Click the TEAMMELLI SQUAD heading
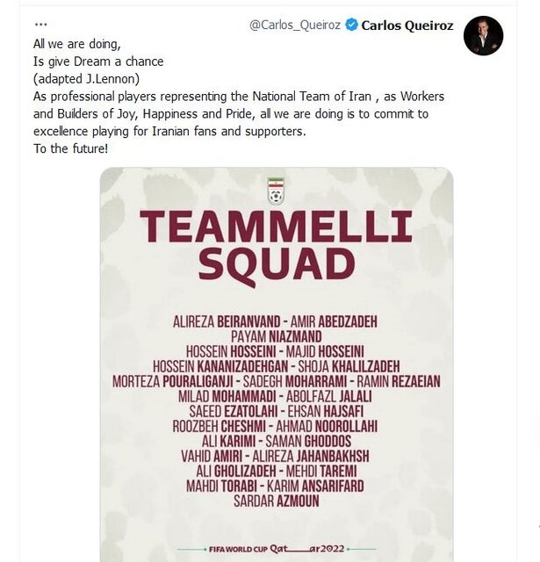The height and width of the screenshot is (562, 540). tap(277, 244)
